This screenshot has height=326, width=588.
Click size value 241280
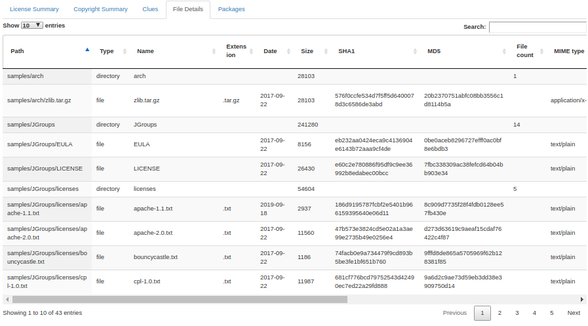[x=308, y=125]
